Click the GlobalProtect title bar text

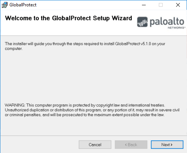pyautogui.click(x=23, y=5)
